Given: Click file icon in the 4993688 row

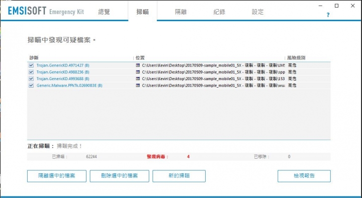Looking at the screenshot, I should [138, 79].
